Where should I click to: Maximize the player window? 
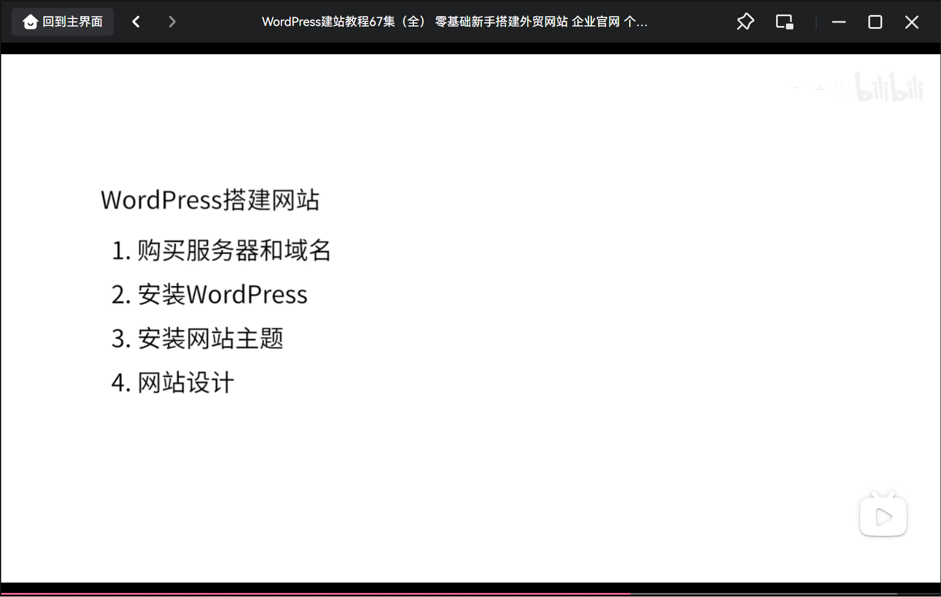[x=875, y=22]
